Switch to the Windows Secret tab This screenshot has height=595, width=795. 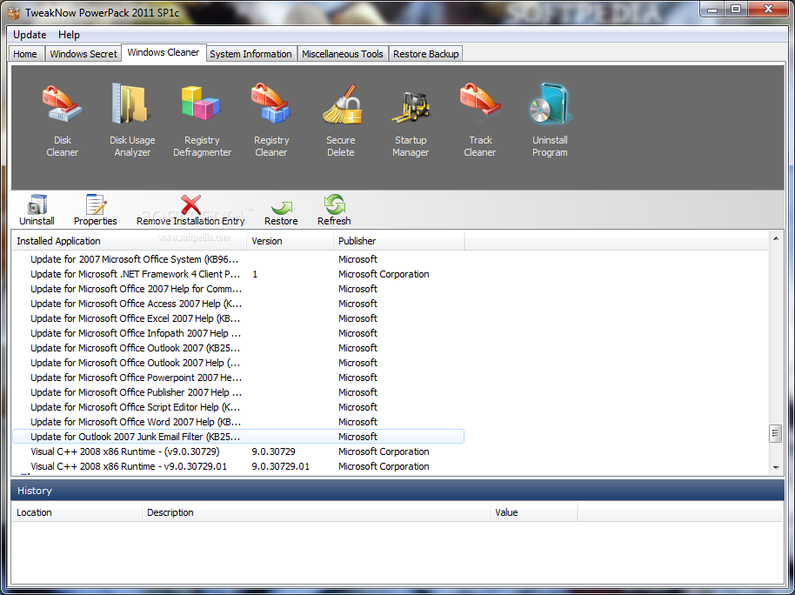tap(84, 54)
